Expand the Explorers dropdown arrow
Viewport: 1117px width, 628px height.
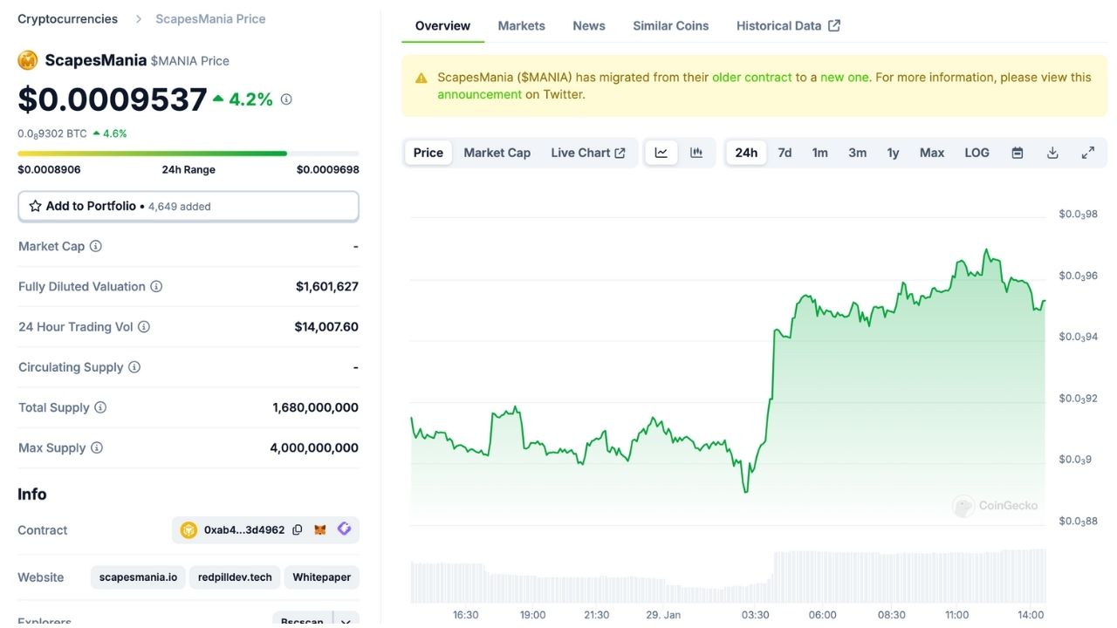point(346,620)
